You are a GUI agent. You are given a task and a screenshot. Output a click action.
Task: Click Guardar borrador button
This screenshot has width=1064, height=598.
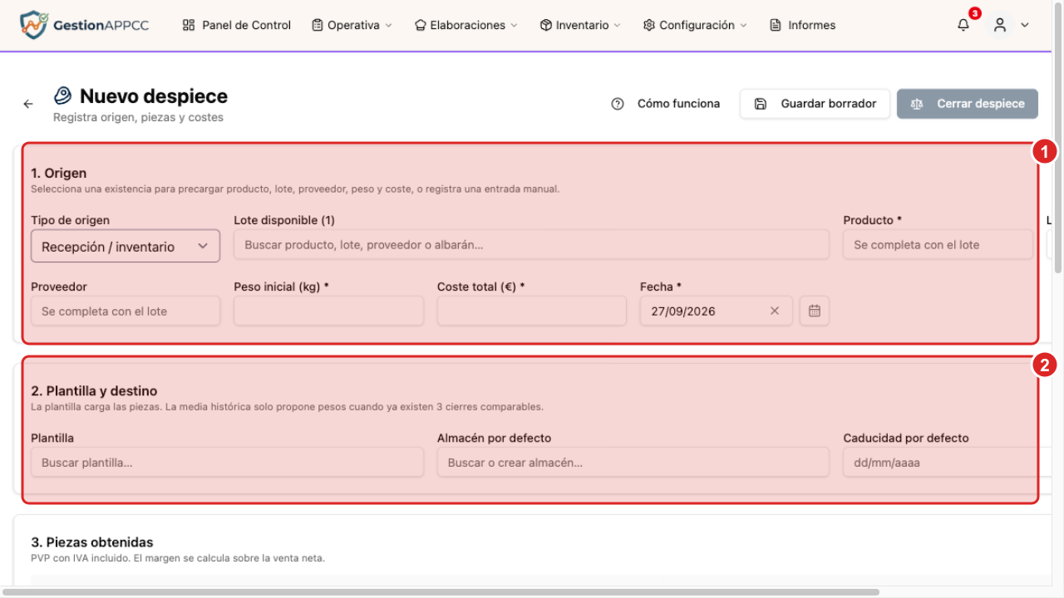[815, 104]
